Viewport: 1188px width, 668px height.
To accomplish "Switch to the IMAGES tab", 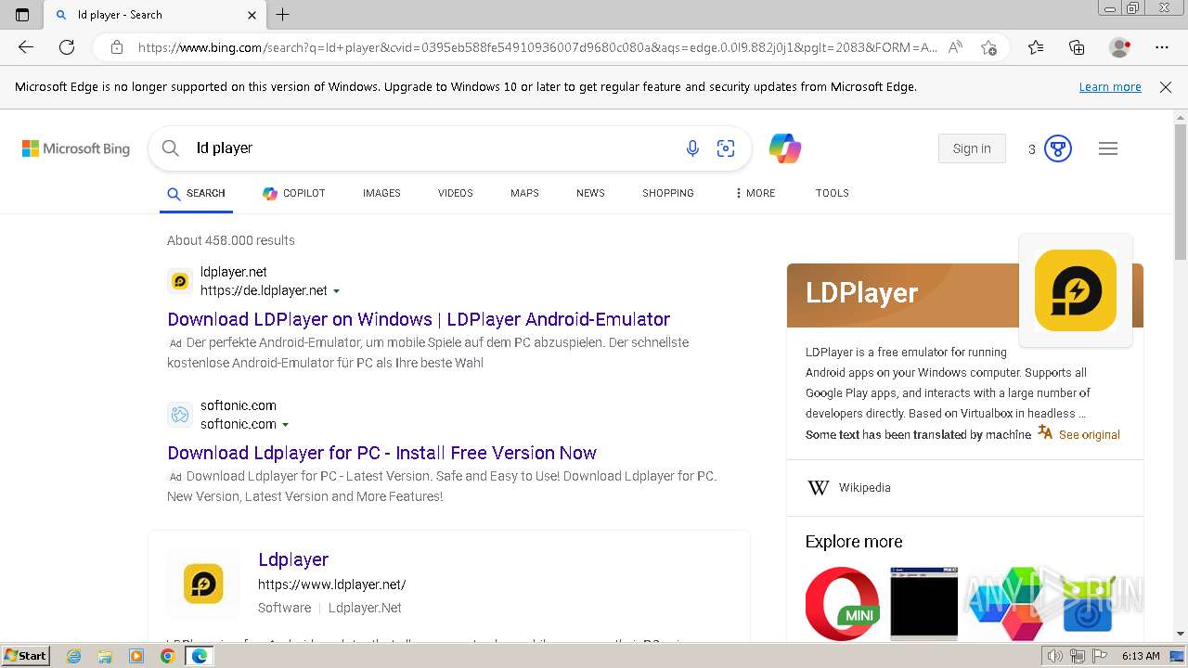I will coord(381,193).
